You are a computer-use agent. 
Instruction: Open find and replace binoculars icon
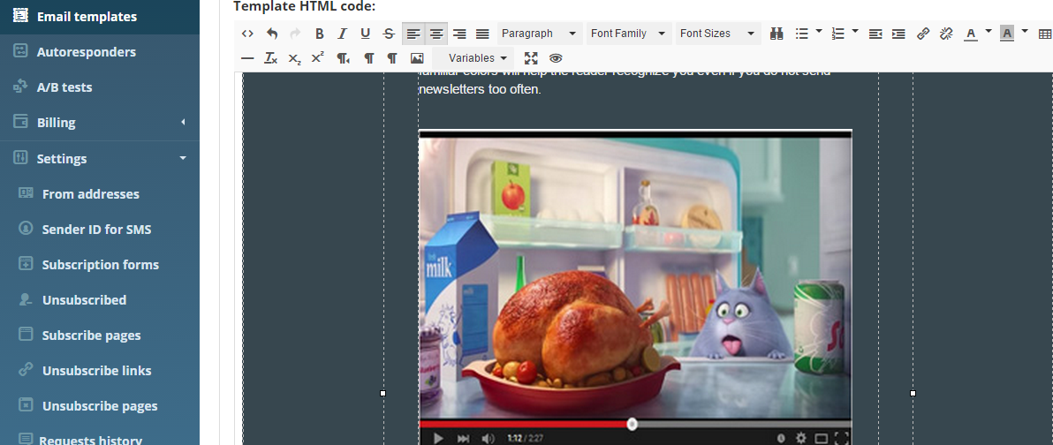[777, 34]
